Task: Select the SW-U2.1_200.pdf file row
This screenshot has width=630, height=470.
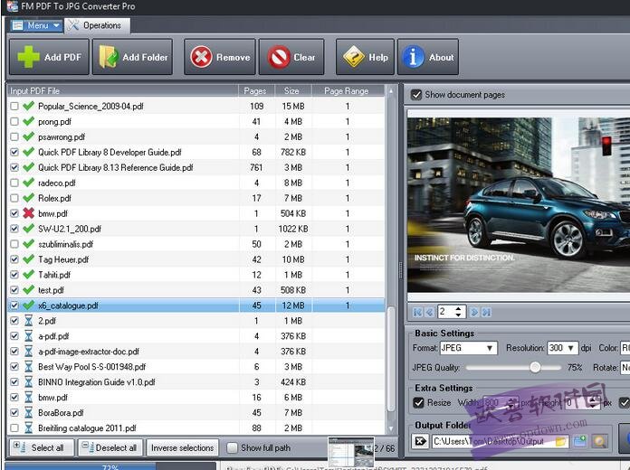Action: [196, 229]
